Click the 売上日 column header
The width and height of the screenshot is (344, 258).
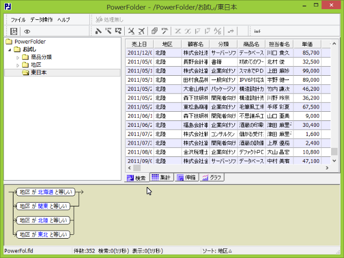pyautogui.click(x=140, y=44)
